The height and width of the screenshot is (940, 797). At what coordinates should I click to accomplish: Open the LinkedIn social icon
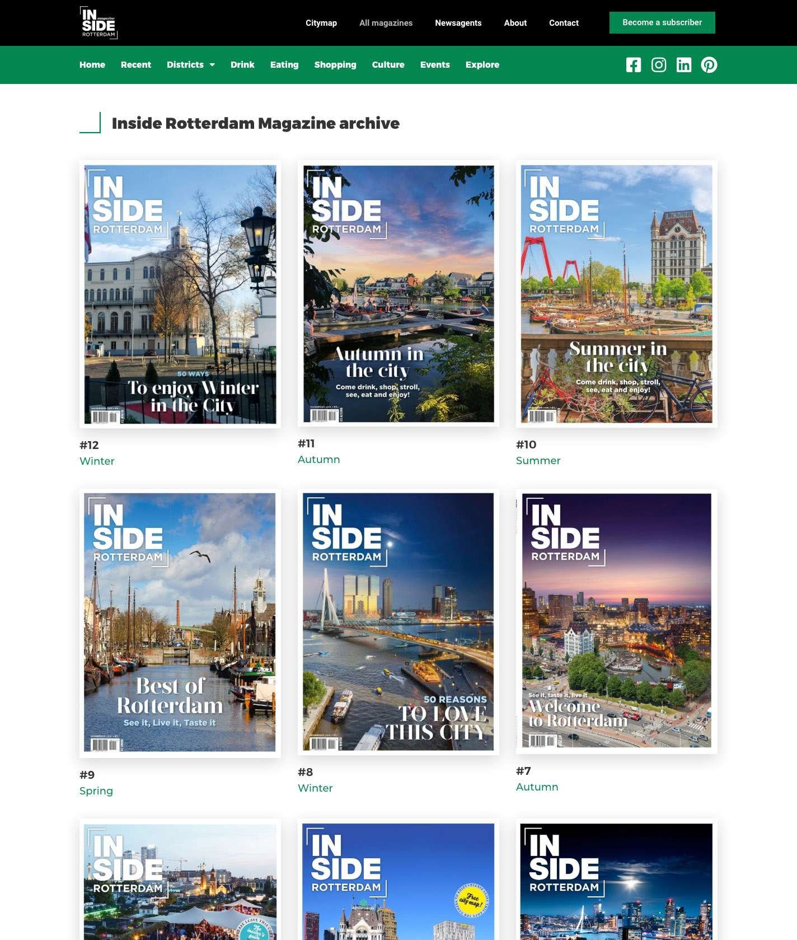tap(683, 65)
